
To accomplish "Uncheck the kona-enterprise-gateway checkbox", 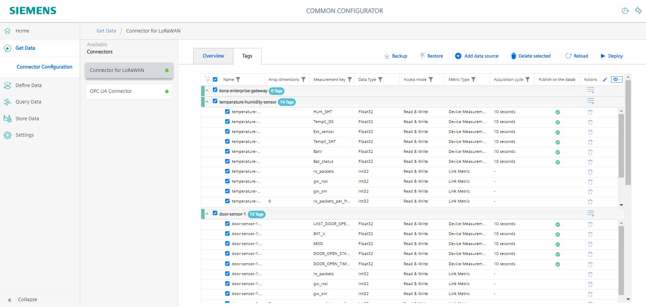I will pyautogui.click(x=215, y=90).
